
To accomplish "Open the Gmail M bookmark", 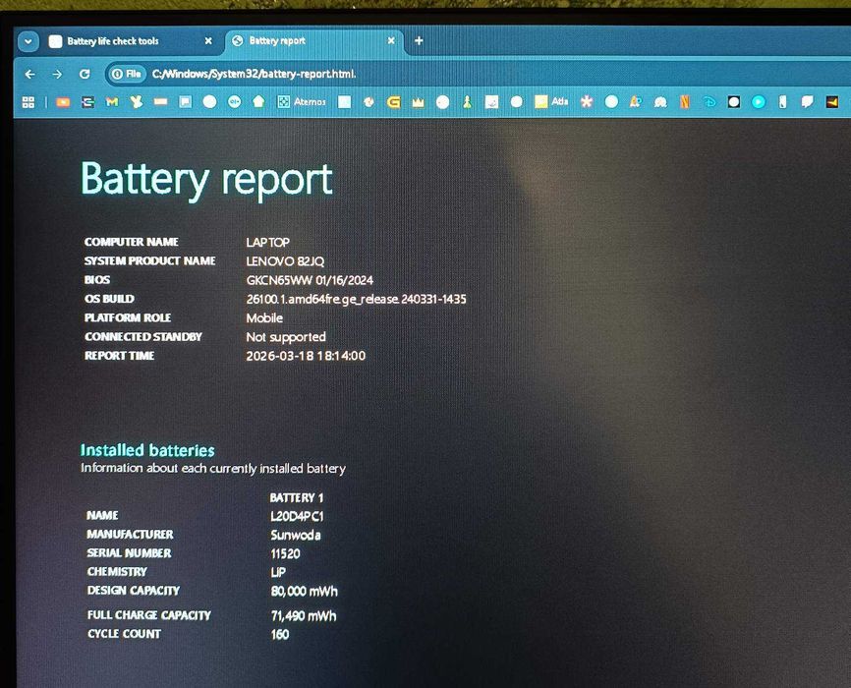I will pos(112,102).
